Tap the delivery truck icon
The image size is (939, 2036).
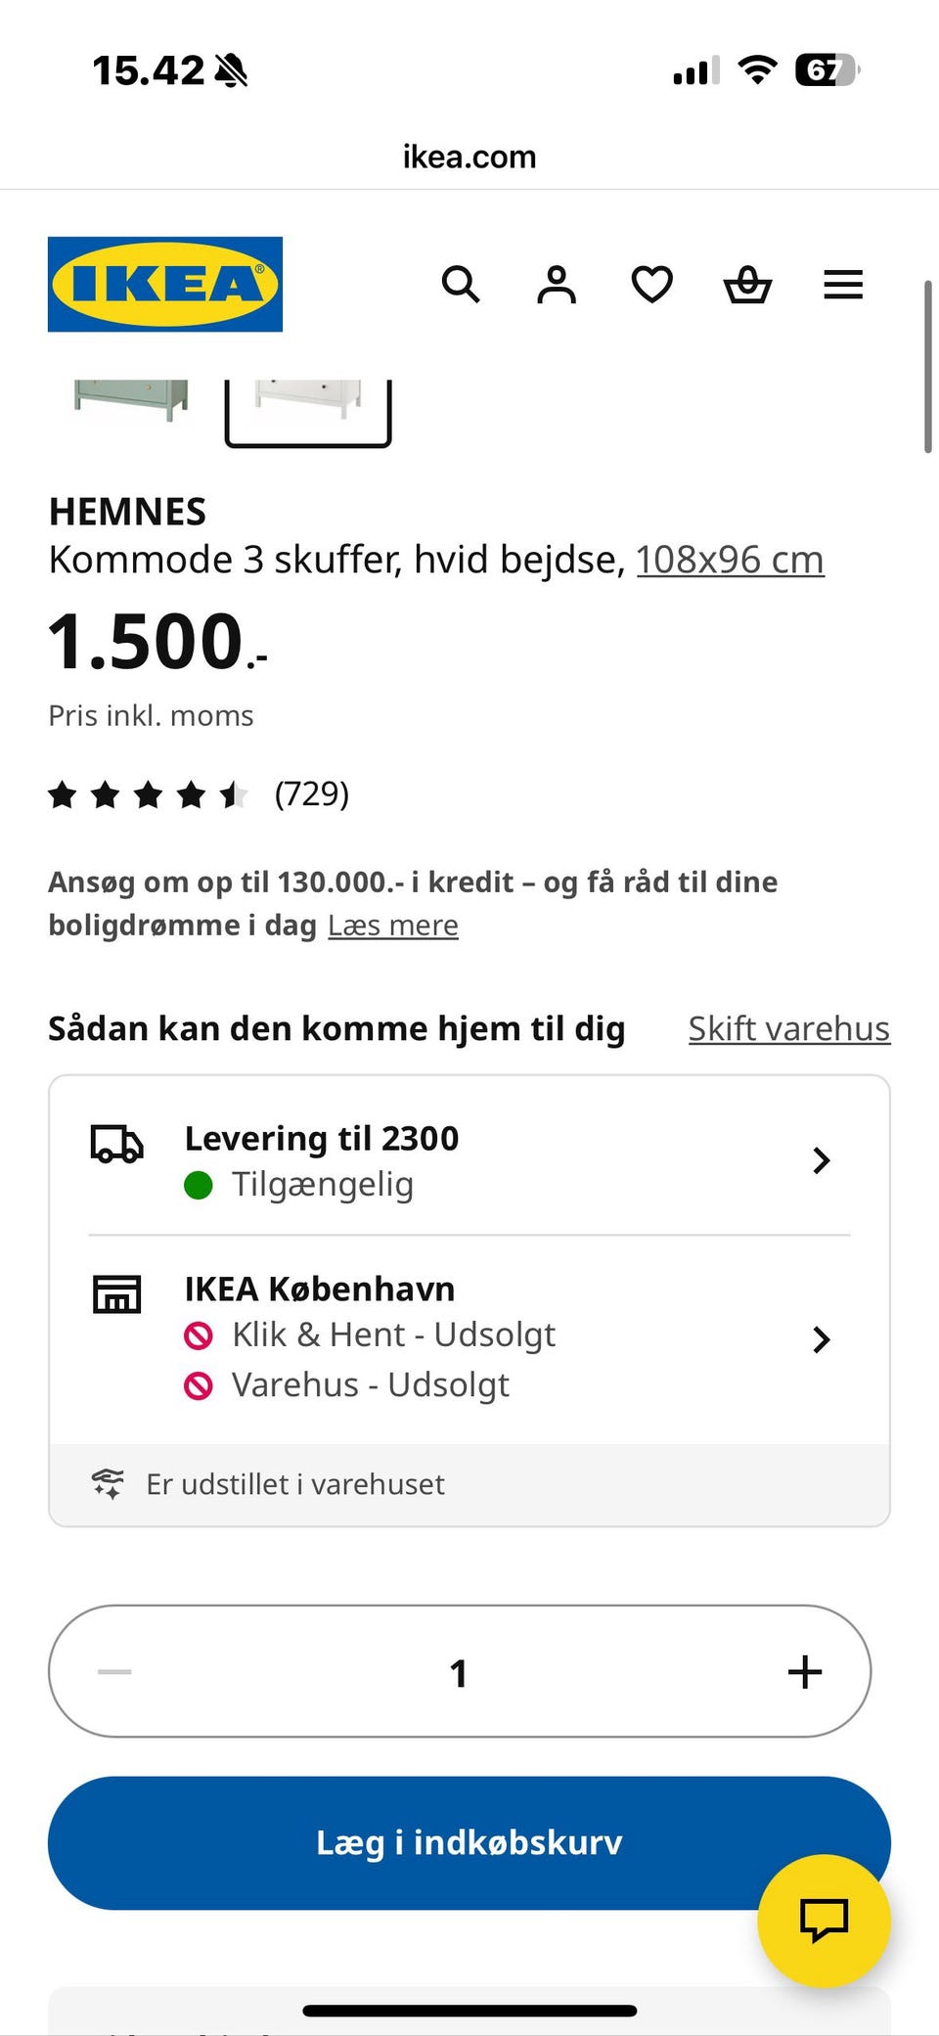(x=117, y=1143)
